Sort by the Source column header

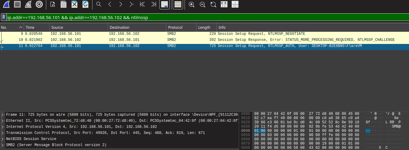[x=78, y=27]
